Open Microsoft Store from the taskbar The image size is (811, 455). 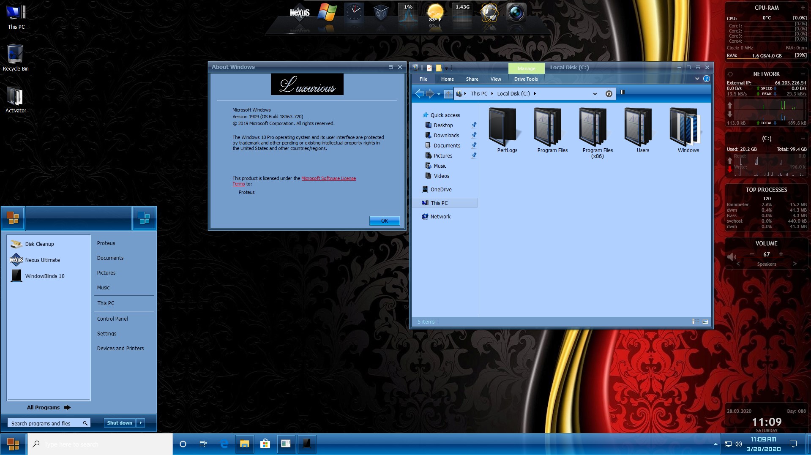pos(265,444)
